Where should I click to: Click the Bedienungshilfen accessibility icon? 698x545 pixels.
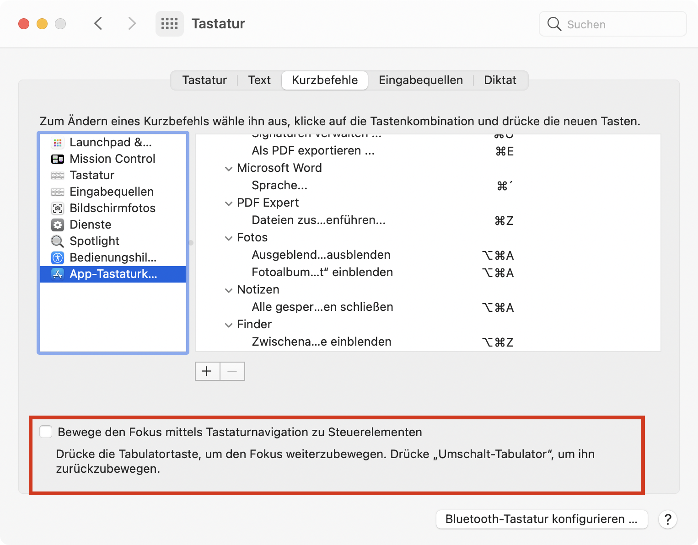coord(58,258)
